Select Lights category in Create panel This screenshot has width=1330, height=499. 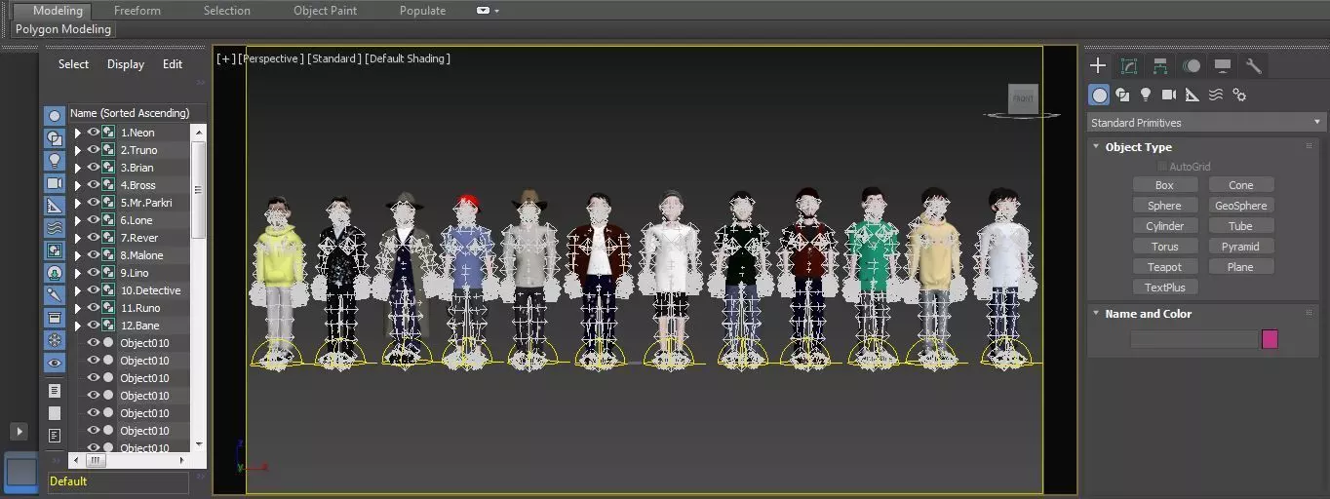(x=1146, y=95)
